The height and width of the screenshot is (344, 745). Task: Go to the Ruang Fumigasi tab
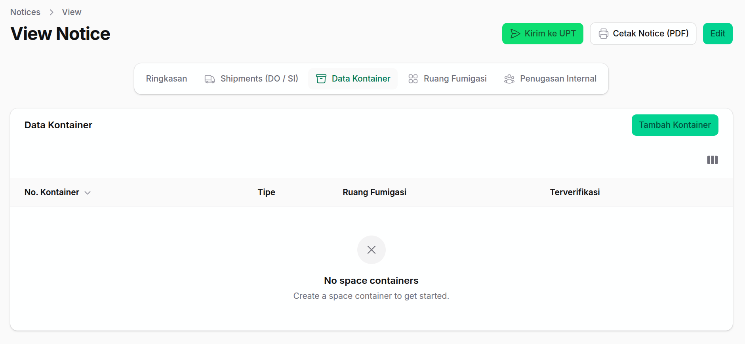[448, 79]
